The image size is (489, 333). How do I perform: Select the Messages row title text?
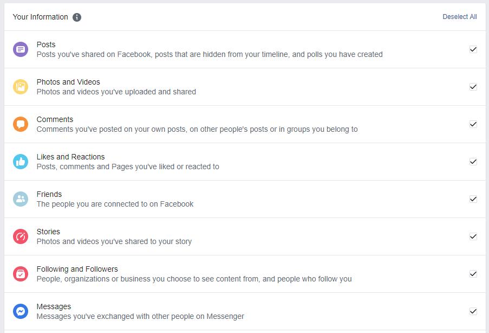[54, 306]
